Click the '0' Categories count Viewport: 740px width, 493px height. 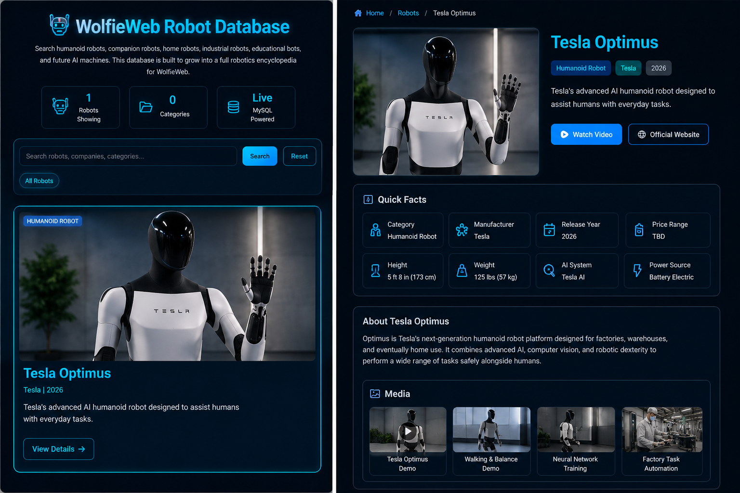pos(172,100)
